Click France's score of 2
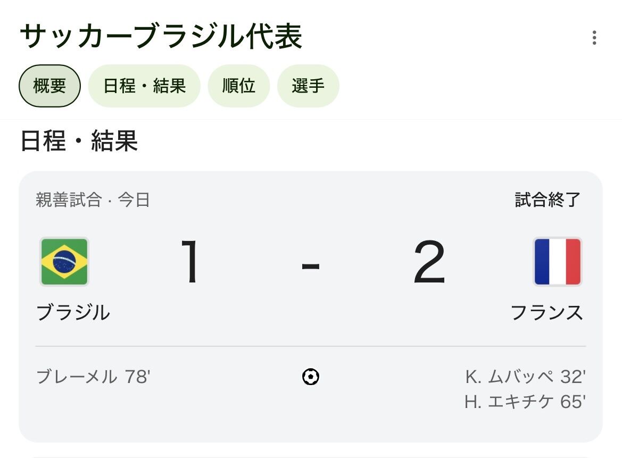The width and height of the screenshot is (622, 458). (x=429, y=262)
